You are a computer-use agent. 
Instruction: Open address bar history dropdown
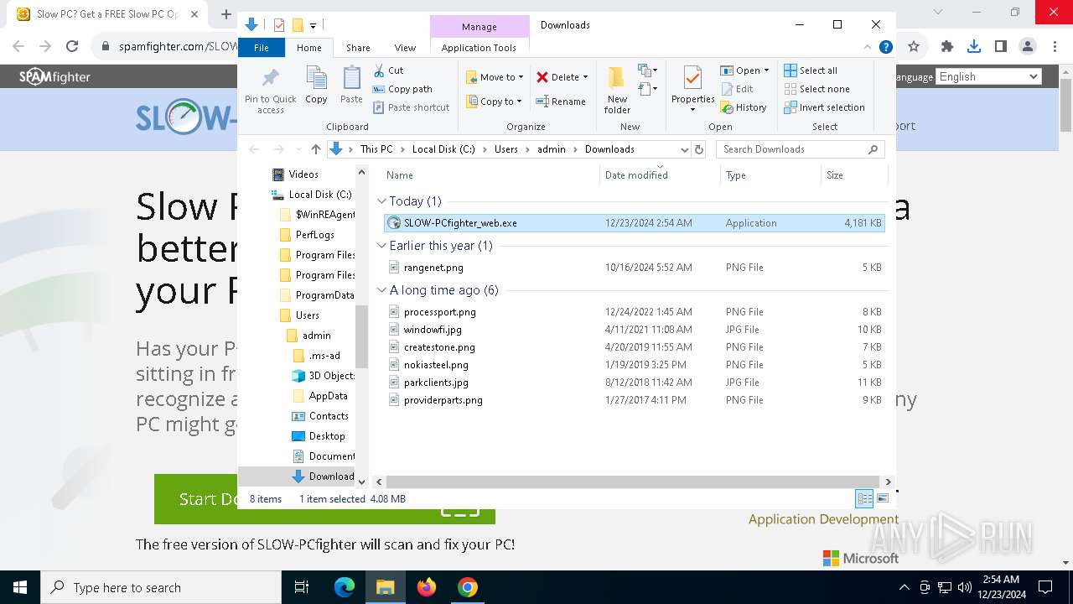(683, 149)
